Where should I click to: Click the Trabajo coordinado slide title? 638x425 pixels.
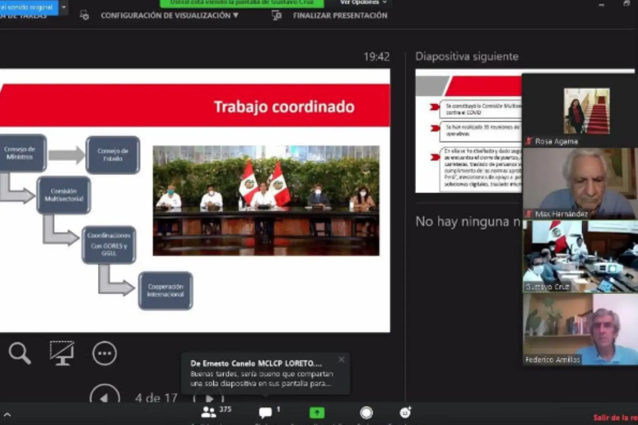tap(284, 107)
